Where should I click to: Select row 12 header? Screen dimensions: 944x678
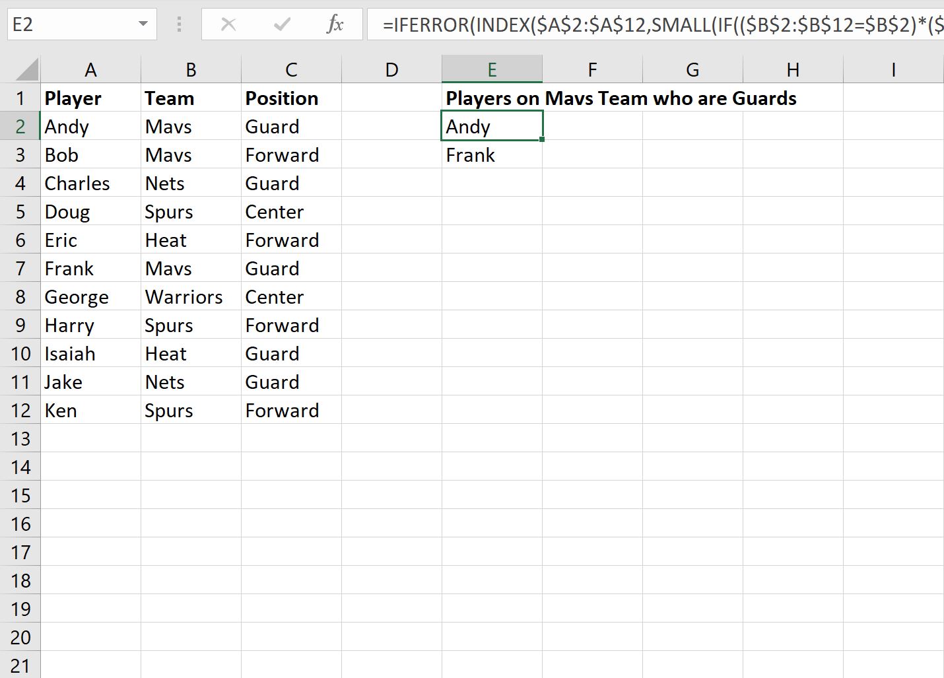(20, 410)
